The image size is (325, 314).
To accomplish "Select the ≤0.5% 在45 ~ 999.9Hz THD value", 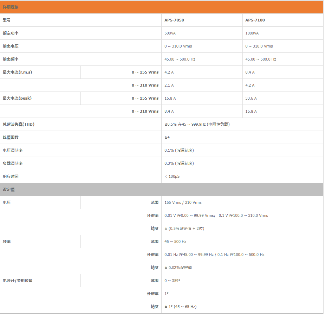I will 197,124.
